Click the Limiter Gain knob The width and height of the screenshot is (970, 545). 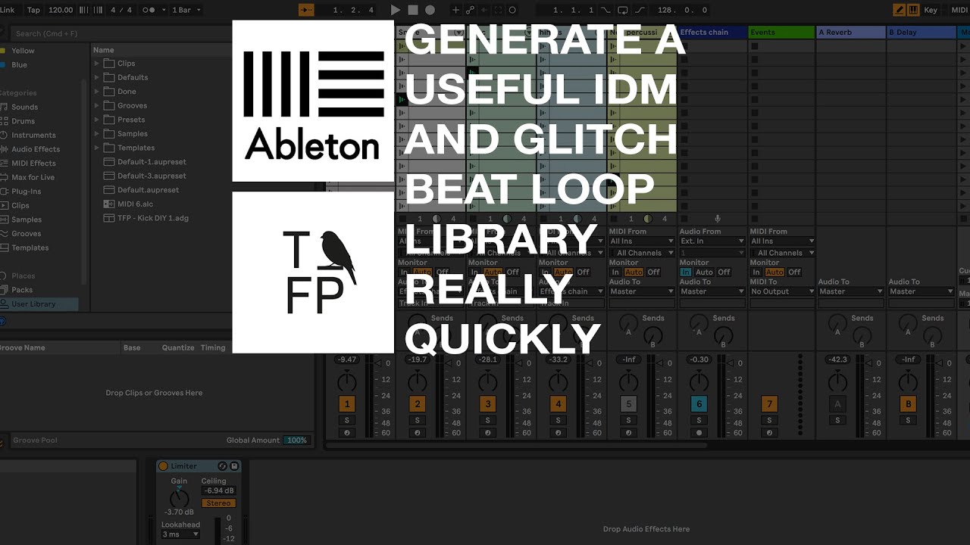click(x=179, y=498)
